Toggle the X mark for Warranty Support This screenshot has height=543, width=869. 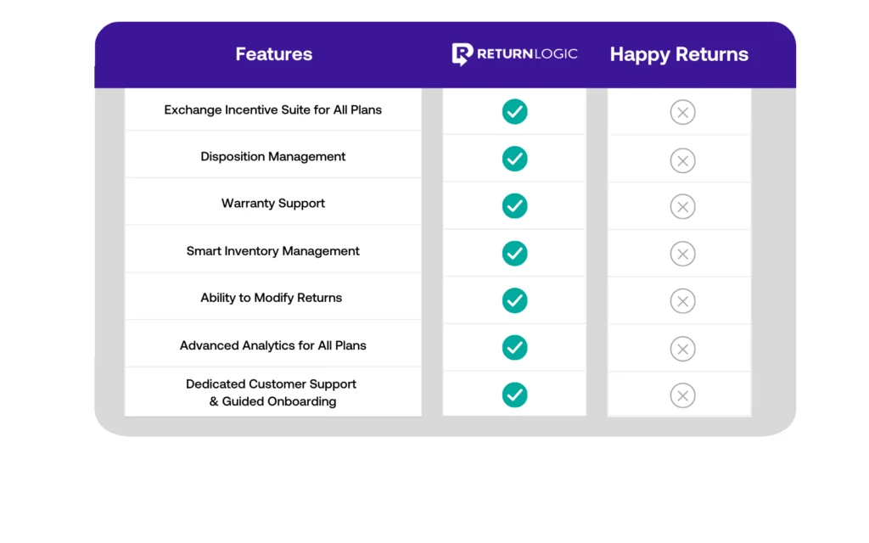(682, 206)
